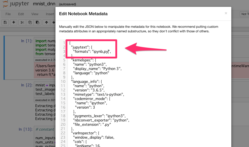Close the Edit Notebook Metadata dialog
The image size is (249, 147).
tap(226, 13)
